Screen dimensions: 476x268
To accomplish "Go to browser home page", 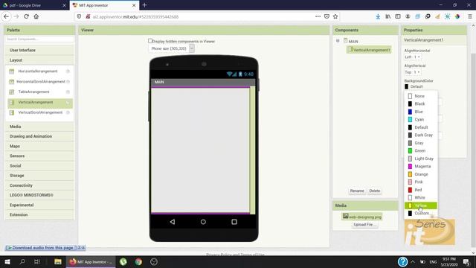I will tap(36, 16).
